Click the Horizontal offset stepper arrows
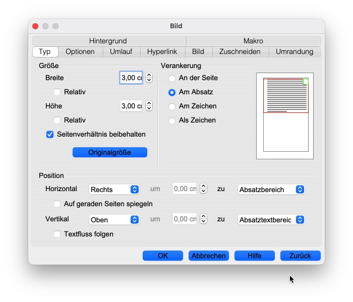Image resolution: width=353 pixels, height=302 pixels. pos(204,189)
